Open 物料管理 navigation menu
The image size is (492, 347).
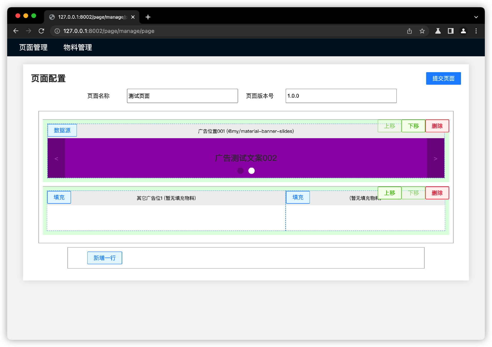78,47
